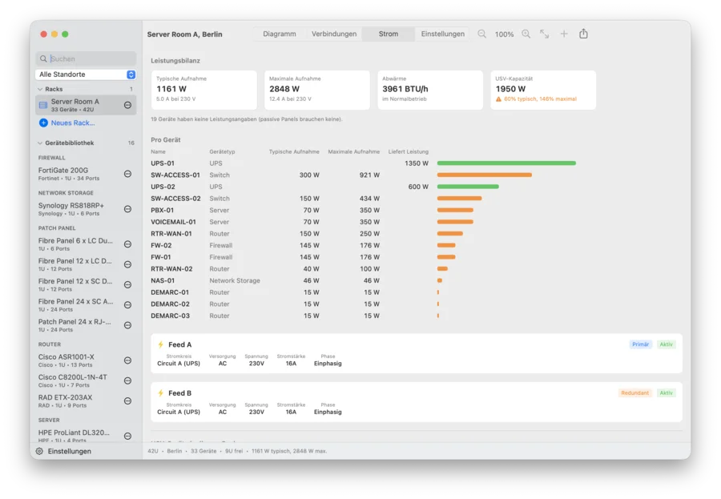The image size is (721, 499).
Task: Select the Server Room A rack row
Action: point(86,105)
